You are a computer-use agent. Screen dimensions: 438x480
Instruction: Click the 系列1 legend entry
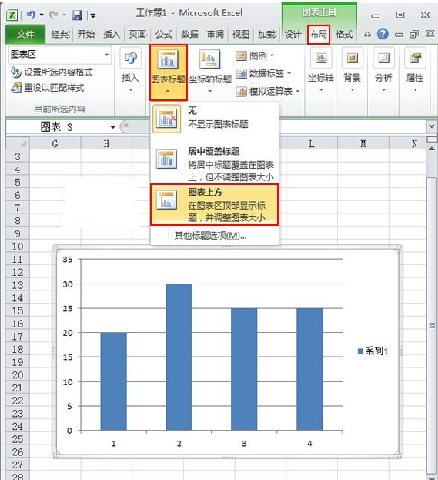click(373, 351)
